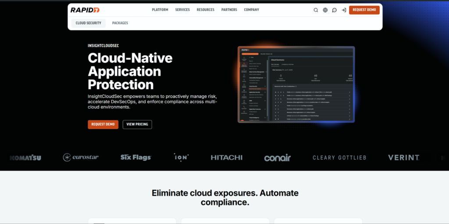Click the Six Flags customer logo
The width and height of the screenshot is (449, 224).
[x=136, y=157]
